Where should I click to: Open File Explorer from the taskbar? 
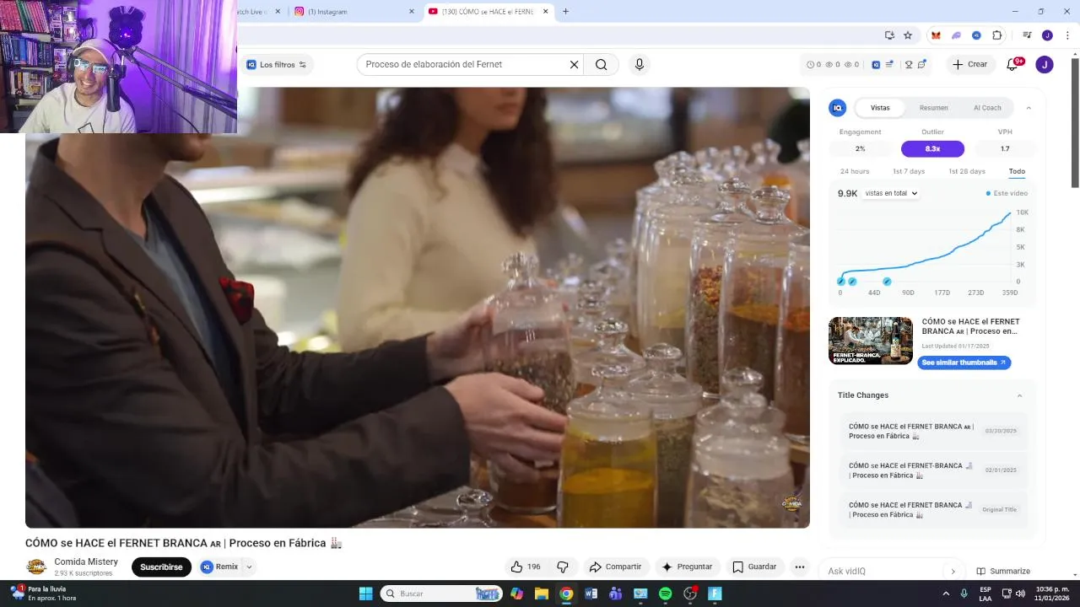click(542, 594)
